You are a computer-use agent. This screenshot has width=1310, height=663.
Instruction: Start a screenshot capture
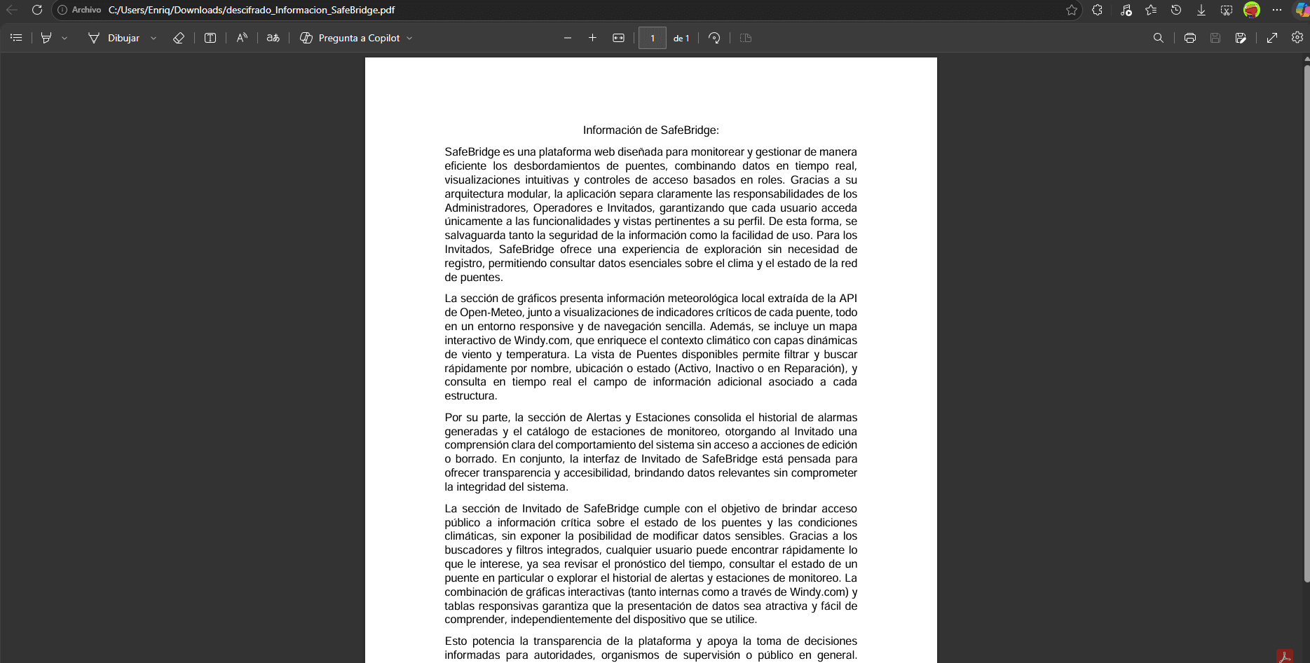pos(1227,10)
